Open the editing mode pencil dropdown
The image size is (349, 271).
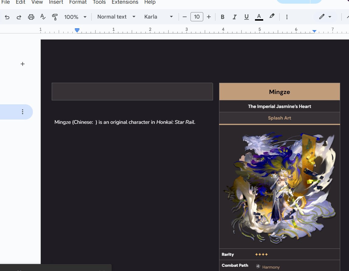[x=325, y=17]
